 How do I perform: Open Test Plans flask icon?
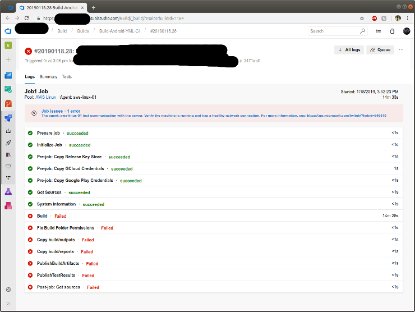[8, 191]
